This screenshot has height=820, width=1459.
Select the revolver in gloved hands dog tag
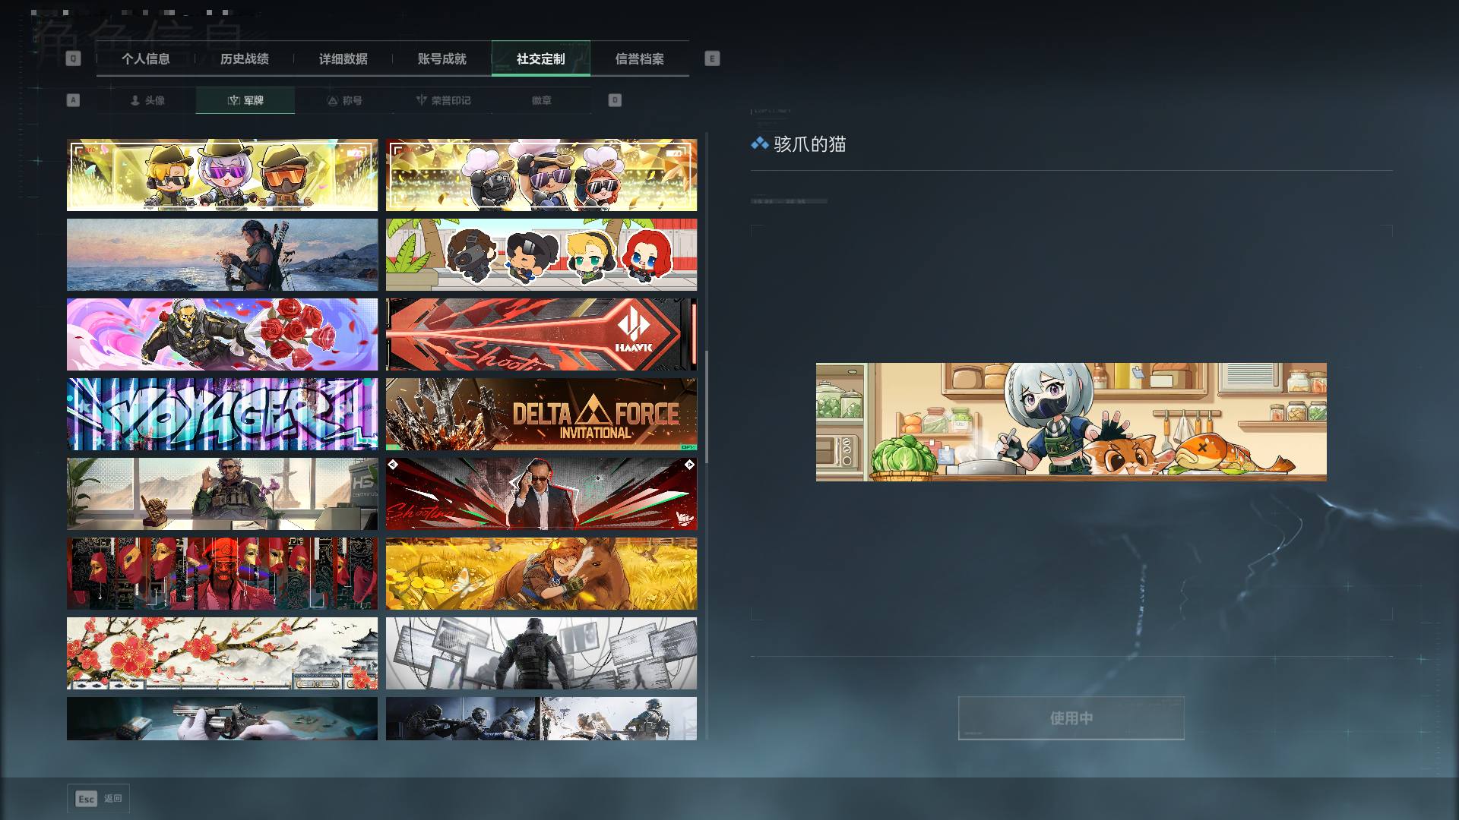[x=222, y=719]
